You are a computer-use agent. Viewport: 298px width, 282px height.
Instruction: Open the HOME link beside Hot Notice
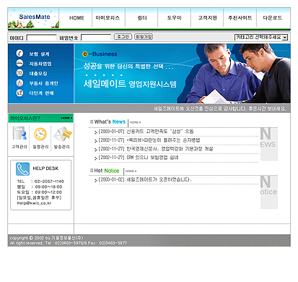(131, 171)
